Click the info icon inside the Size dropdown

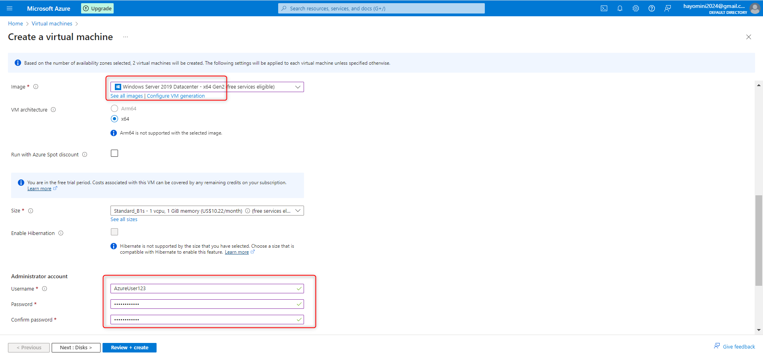pyautogui.click(x=248, y=211)
